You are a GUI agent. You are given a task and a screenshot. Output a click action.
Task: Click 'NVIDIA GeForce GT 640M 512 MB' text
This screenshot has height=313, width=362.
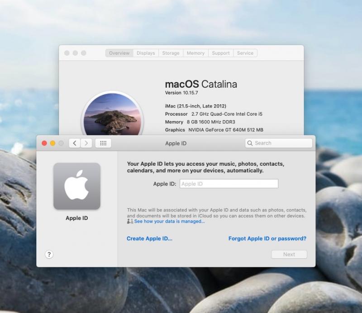click(x=226, y=130)
